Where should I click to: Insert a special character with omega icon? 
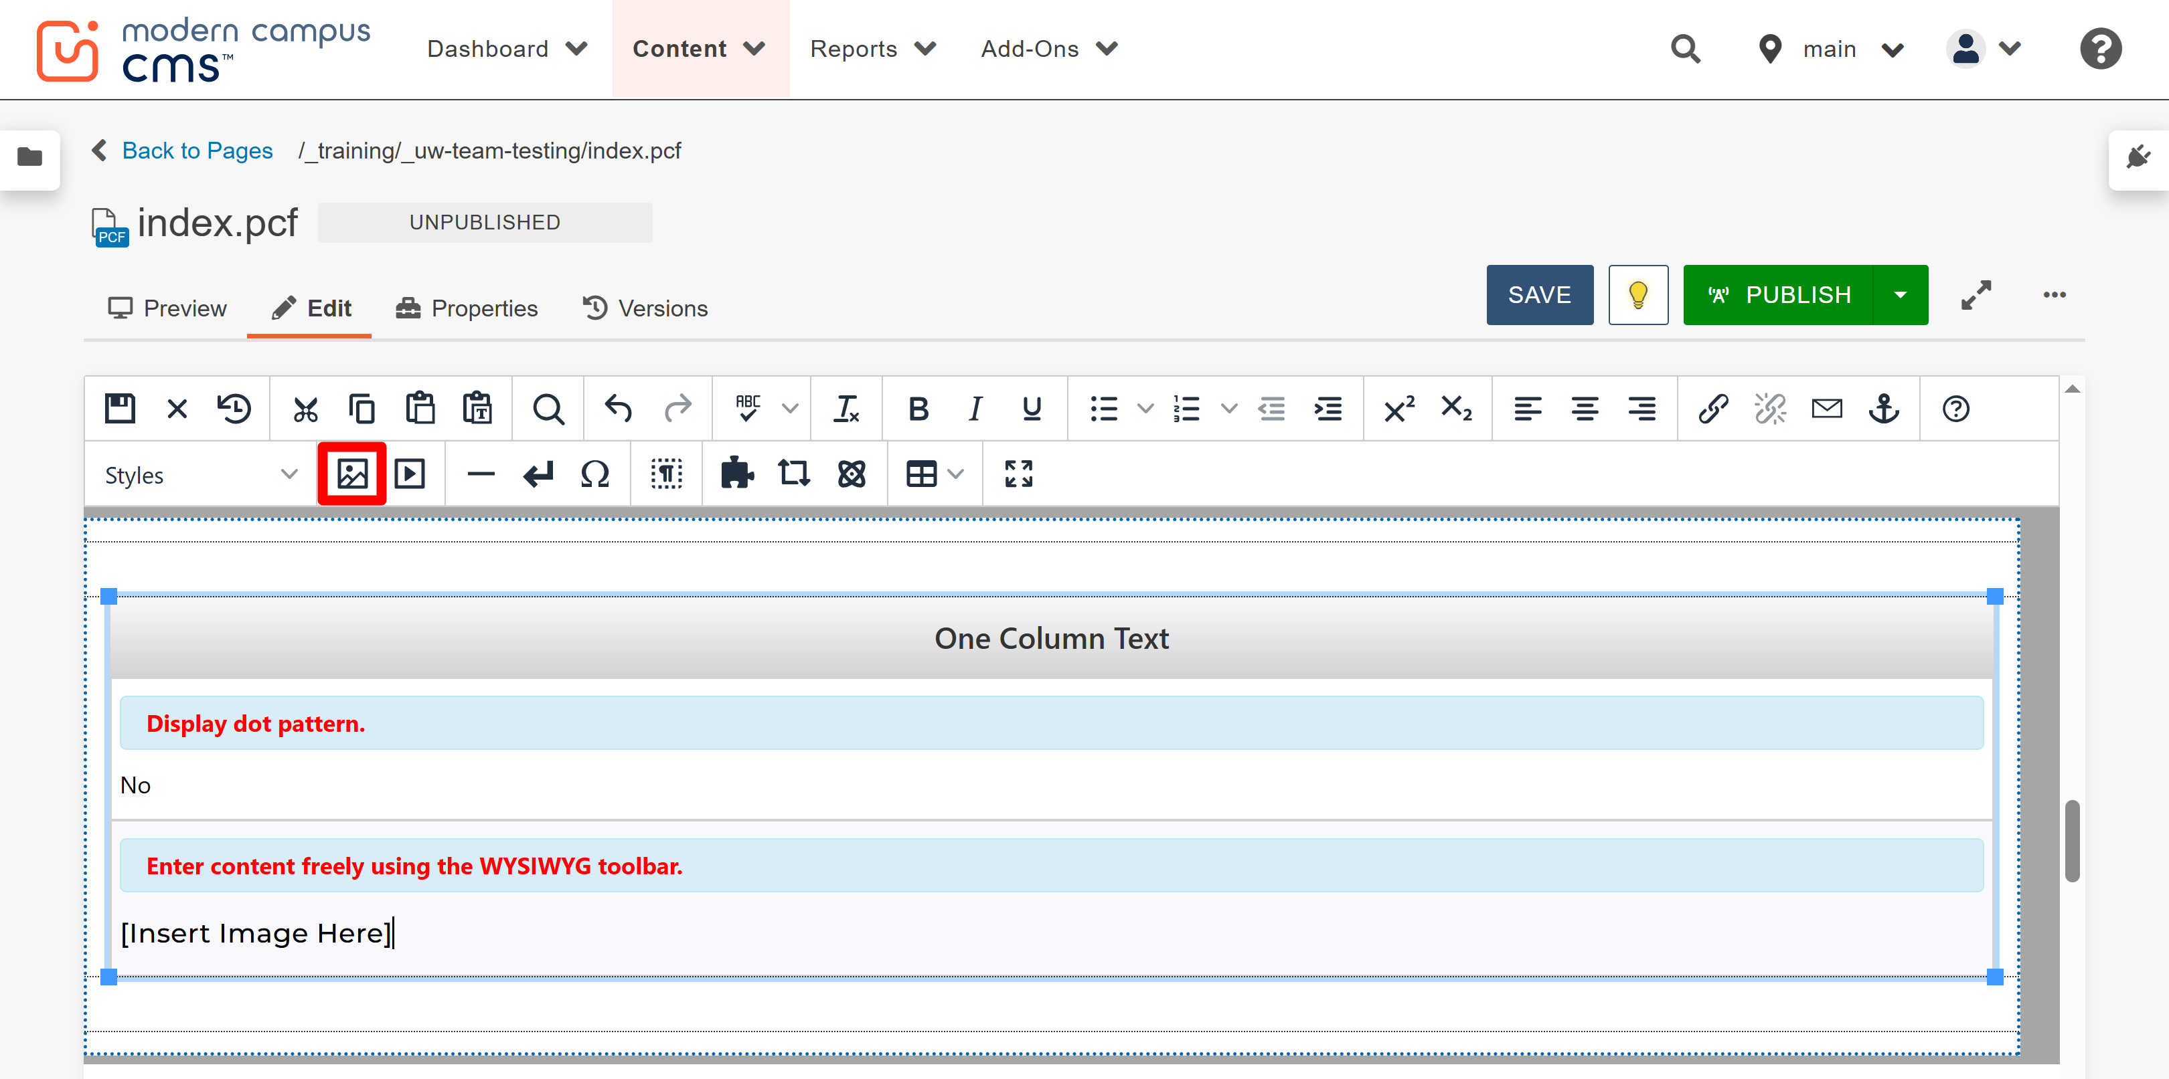point(594,474)
